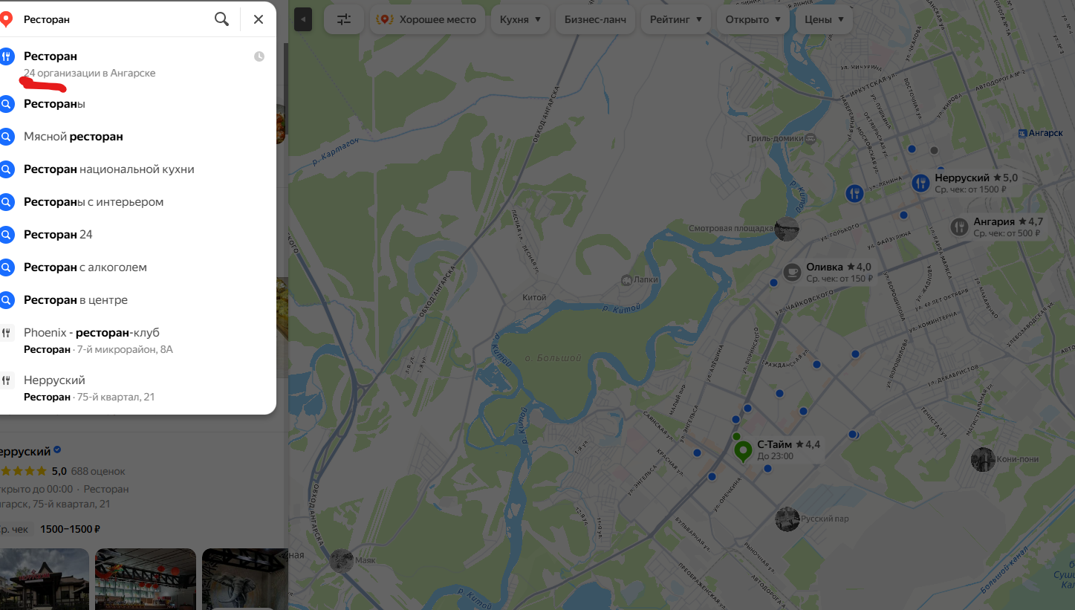
Task: Click inside the search field with Ресторан
Action: click(x=115, y=19)
